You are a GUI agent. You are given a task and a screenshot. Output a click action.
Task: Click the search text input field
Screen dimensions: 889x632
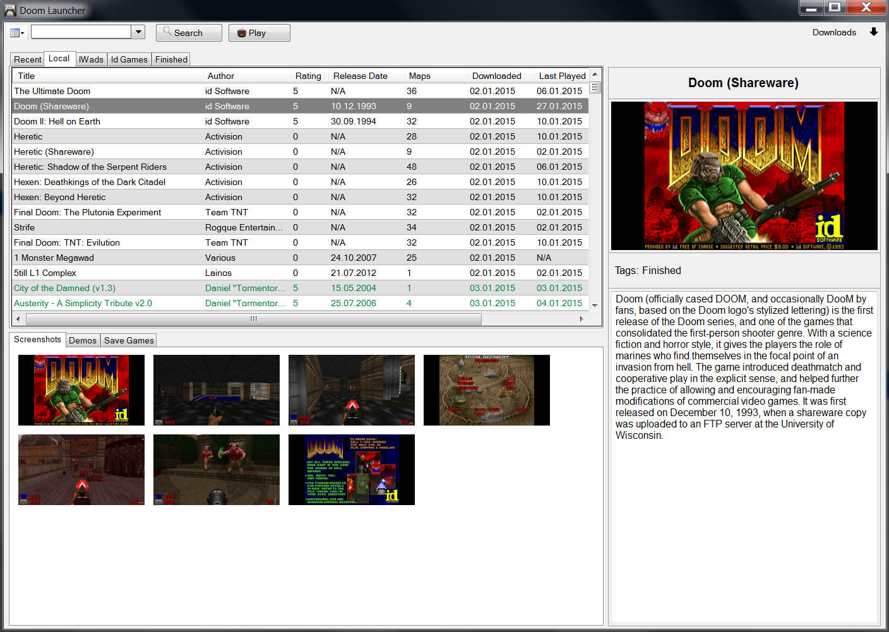point(81,32)
